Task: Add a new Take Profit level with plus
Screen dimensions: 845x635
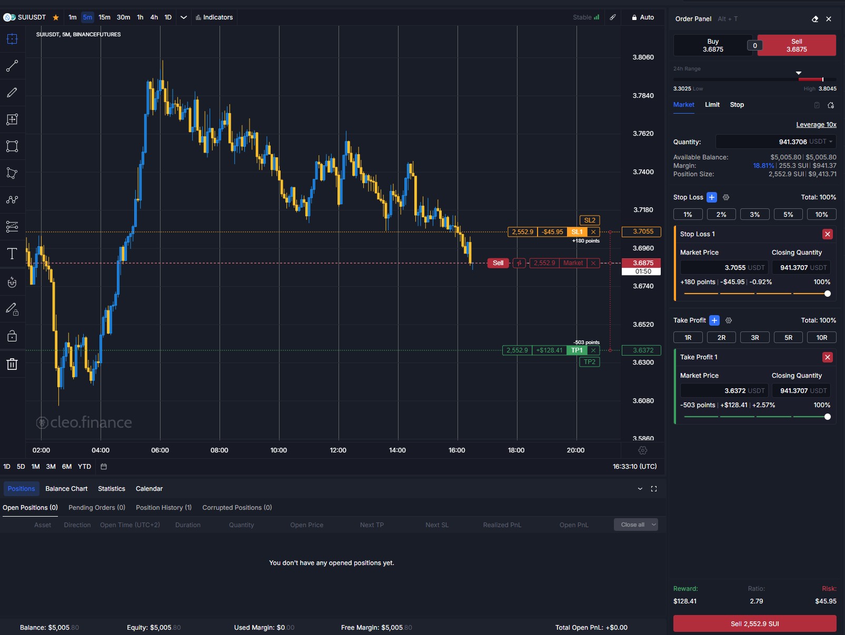Action: [714, 320]
